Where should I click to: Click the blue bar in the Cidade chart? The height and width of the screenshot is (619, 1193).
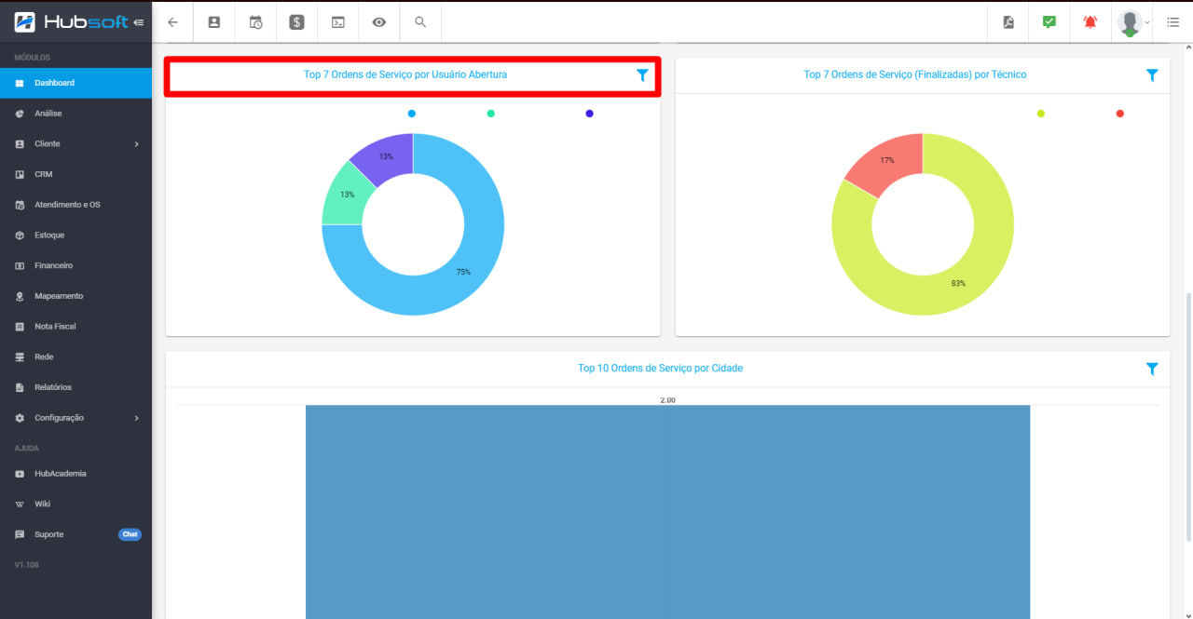(x=667, y=512)
